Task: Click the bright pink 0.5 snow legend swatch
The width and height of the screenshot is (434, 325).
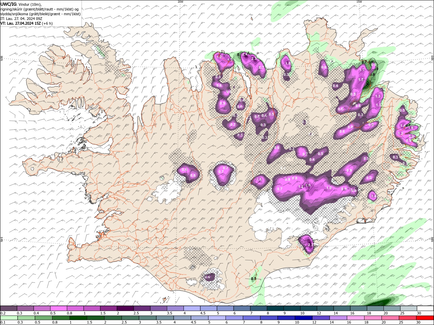Action: point(58,308)
